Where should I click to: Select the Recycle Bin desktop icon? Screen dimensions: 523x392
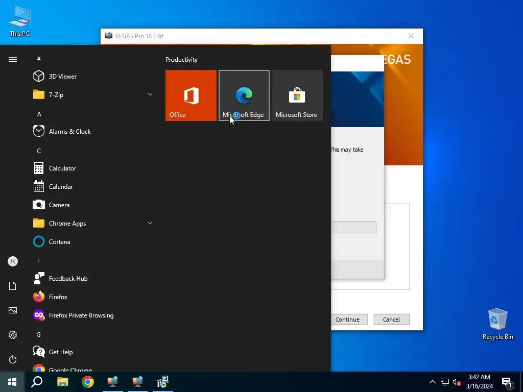coord(497,324)
